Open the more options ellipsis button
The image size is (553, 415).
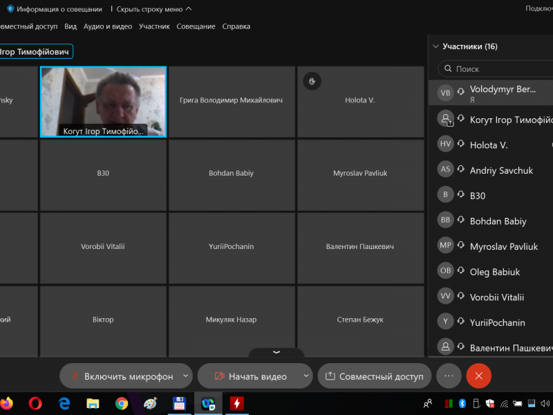(449, 376)
